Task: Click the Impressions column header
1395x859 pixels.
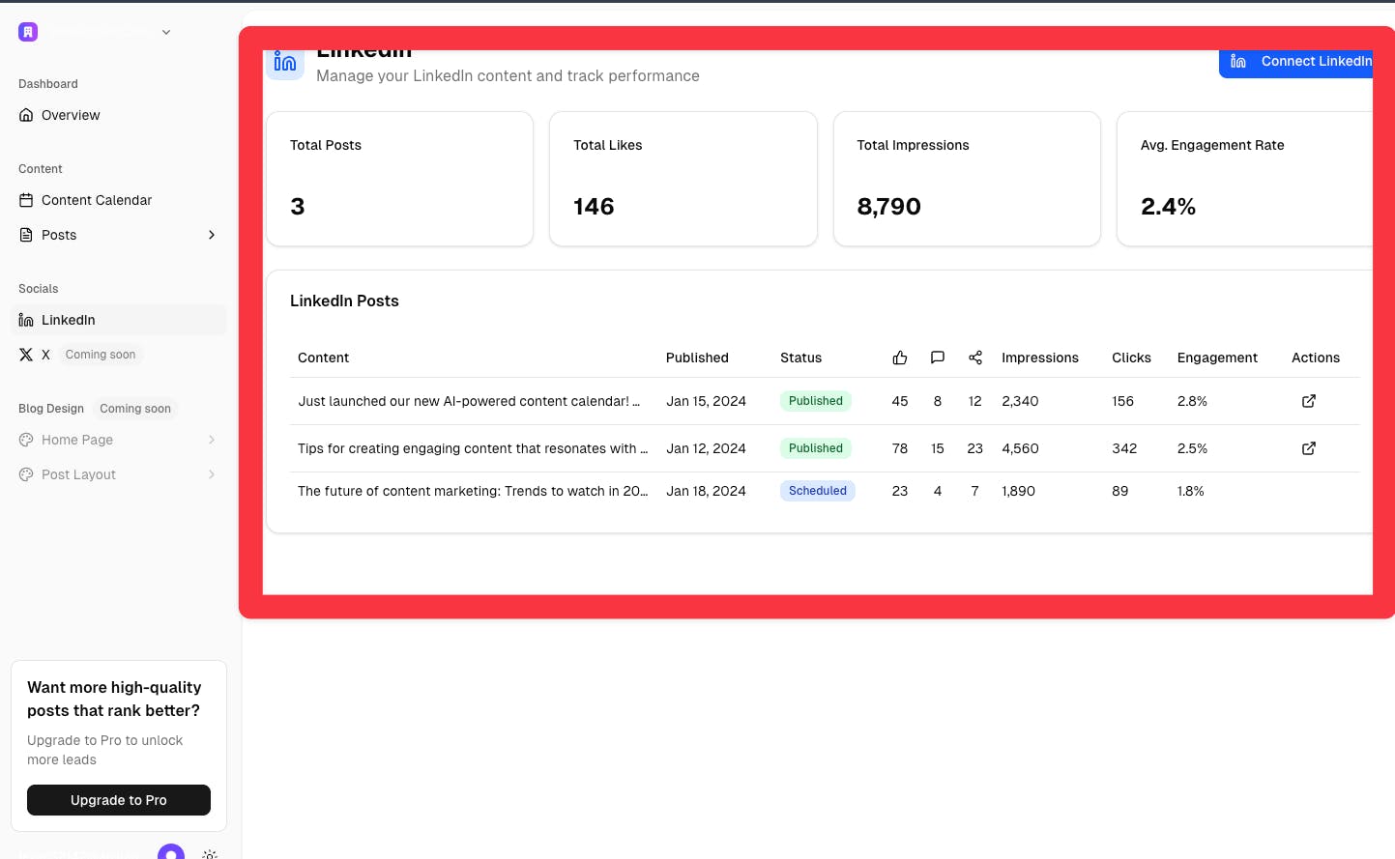Action: click(1040, 358)
